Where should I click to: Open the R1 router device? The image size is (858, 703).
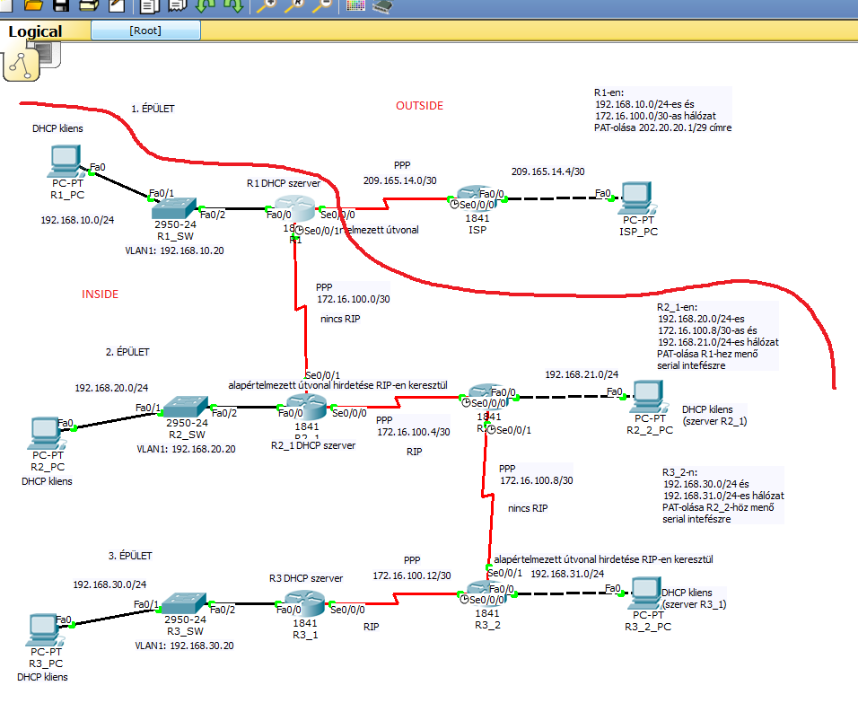[295, 209]
